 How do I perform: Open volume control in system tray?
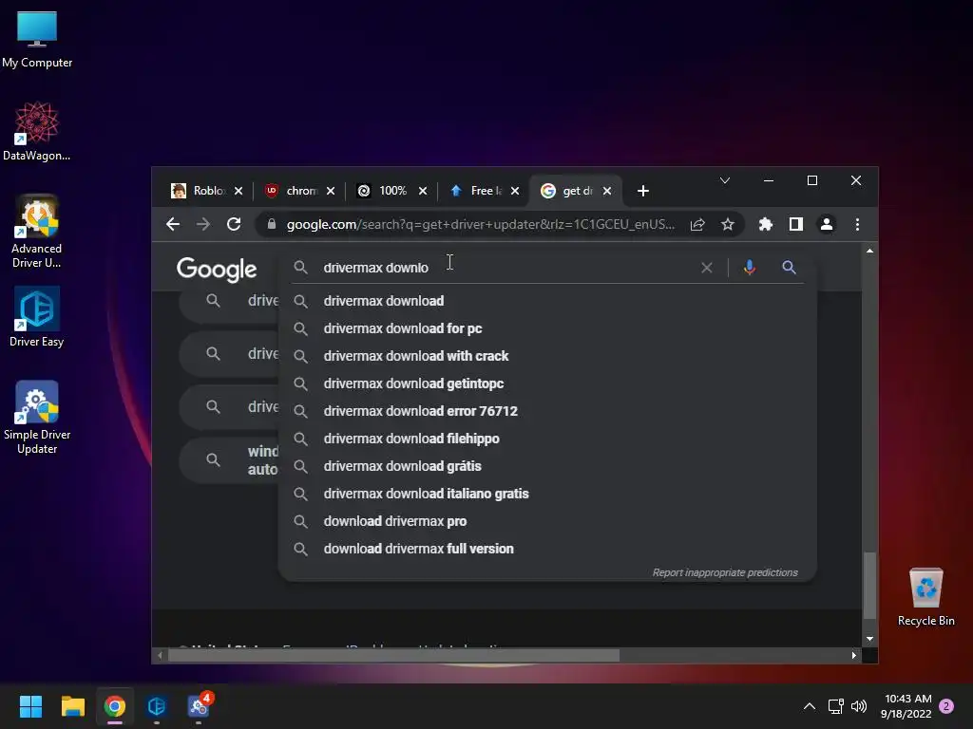tap(859, 706)
